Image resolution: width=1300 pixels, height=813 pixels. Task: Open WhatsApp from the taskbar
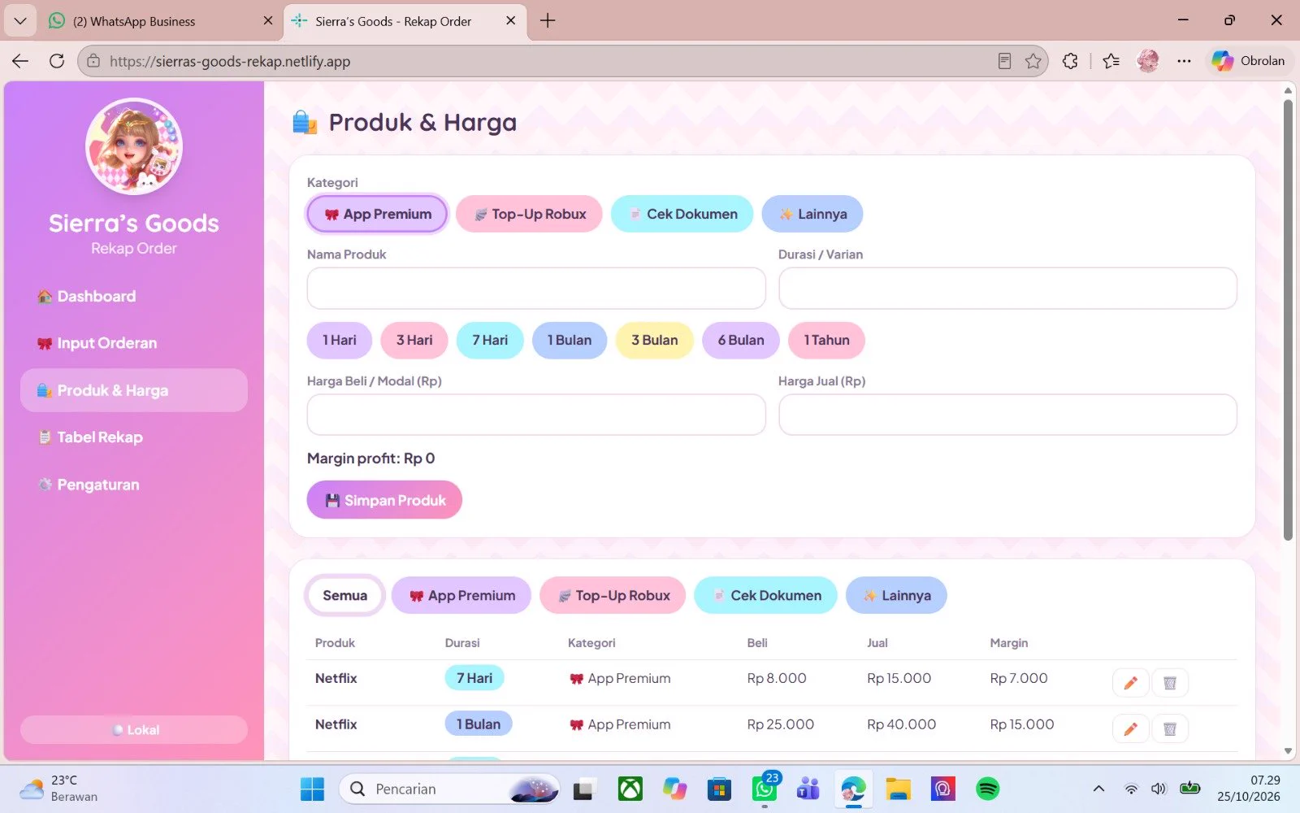pyautogui.click(x=765, y=789)
